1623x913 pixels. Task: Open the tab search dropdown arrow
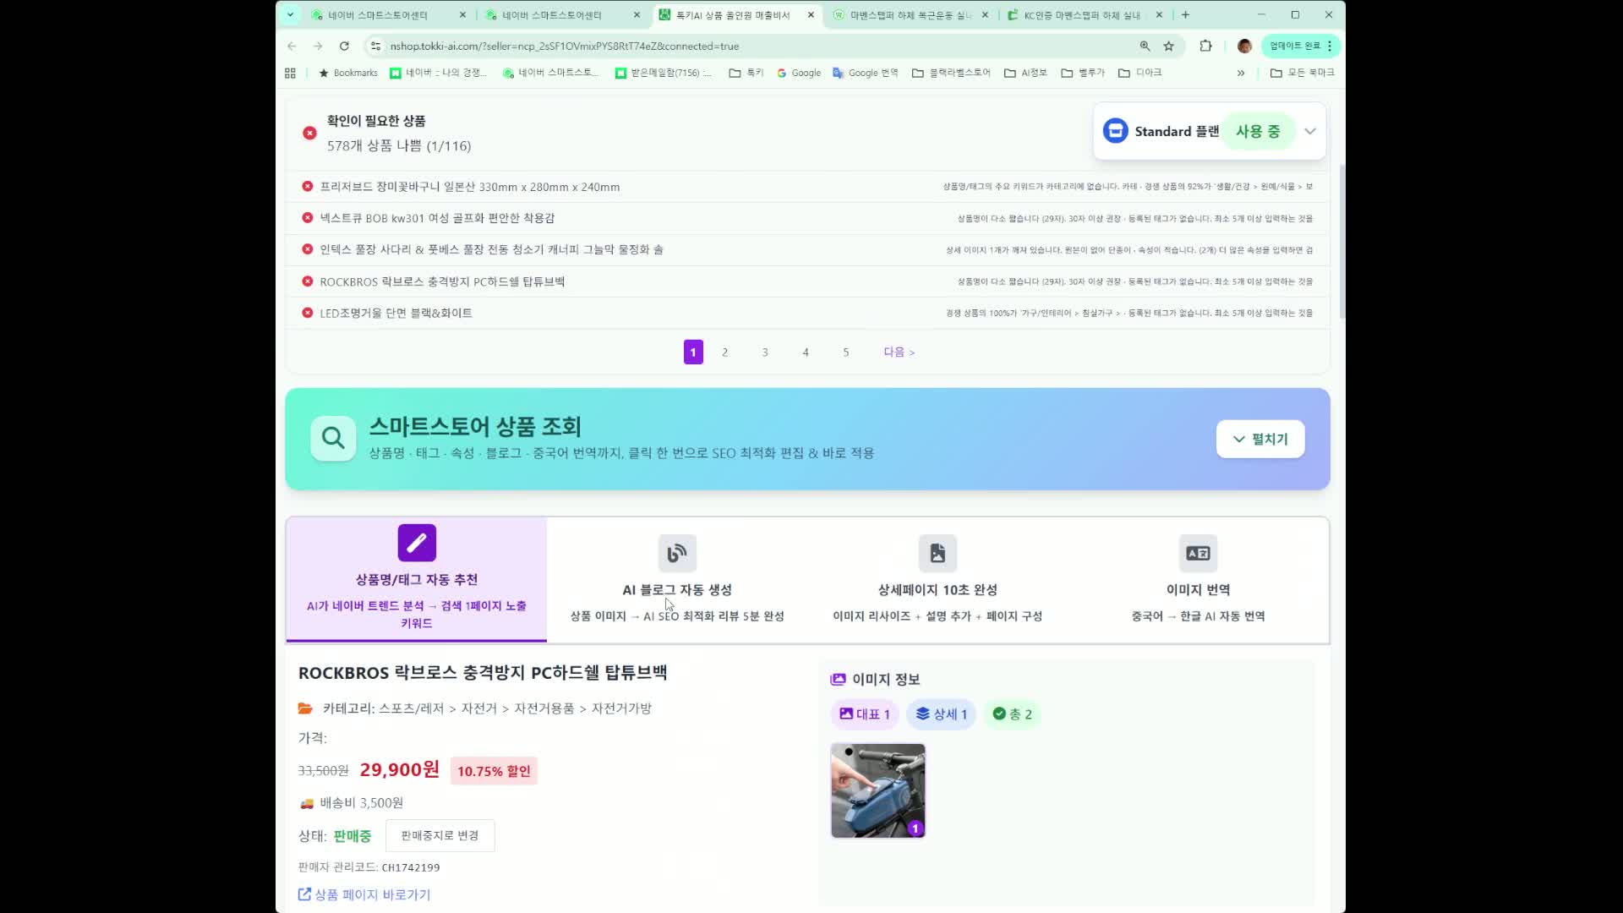(x=290, y=14)
